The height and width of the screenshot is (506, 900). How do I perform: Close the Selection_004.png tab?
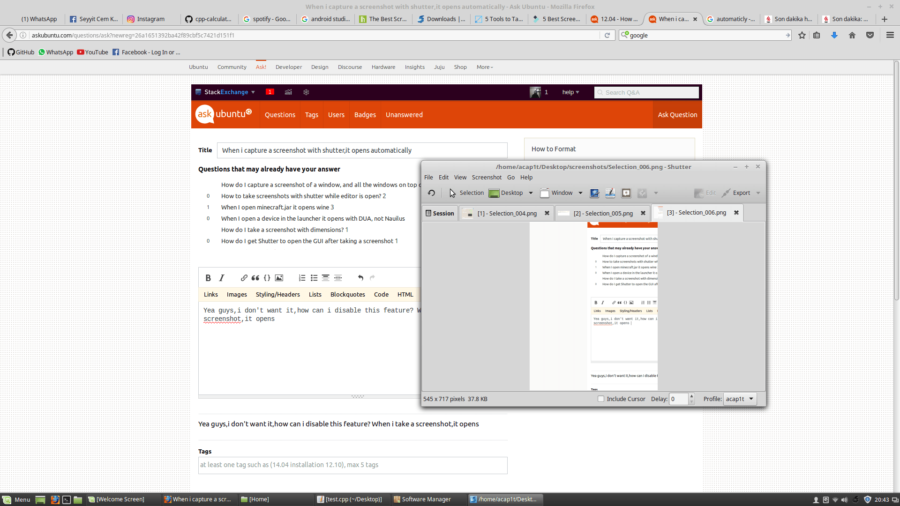click(x=547, y=213)
